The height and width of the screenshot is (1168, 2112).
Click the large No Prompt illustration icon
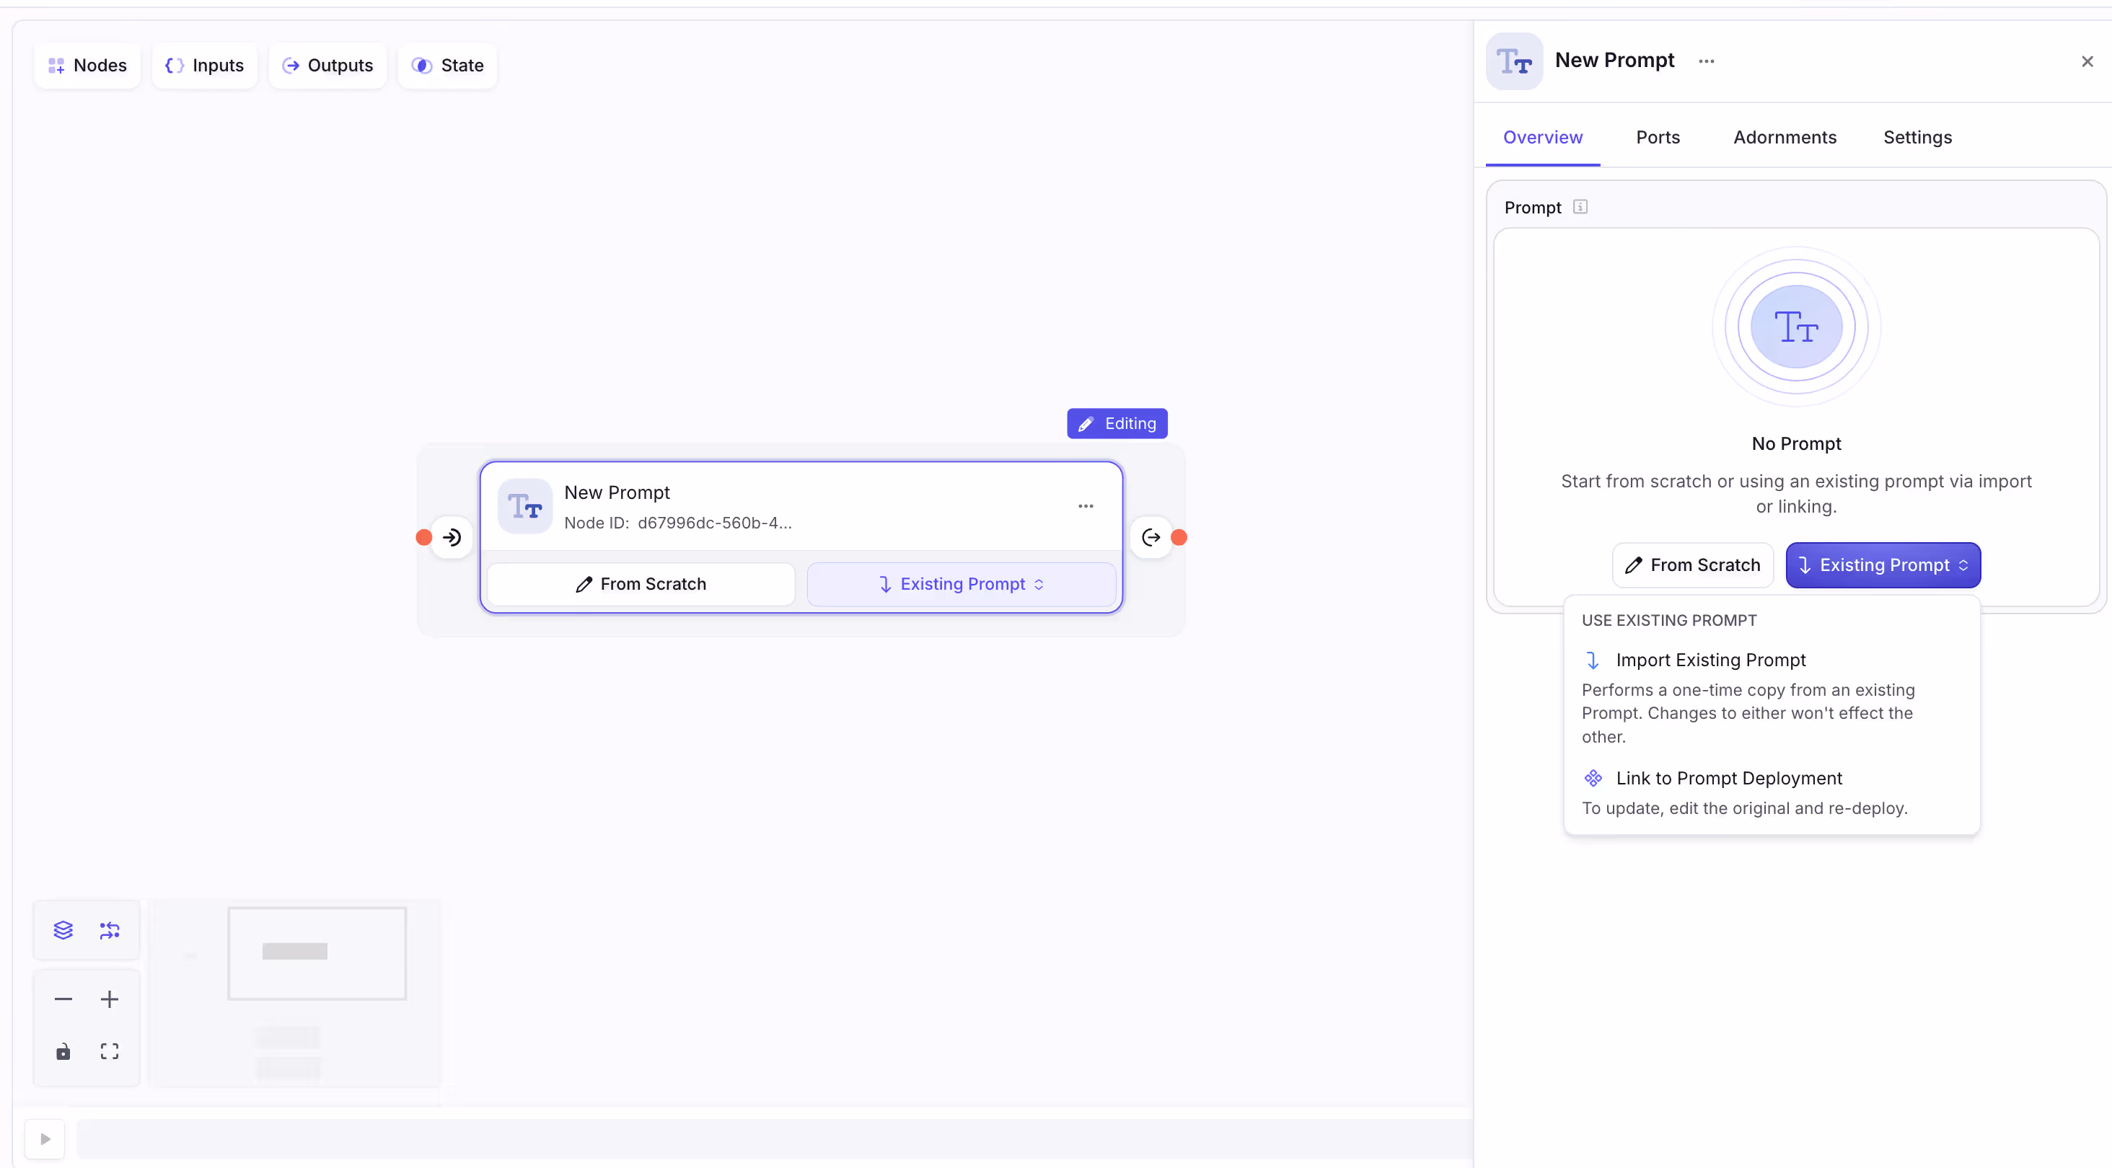[x=1796, y=327]
